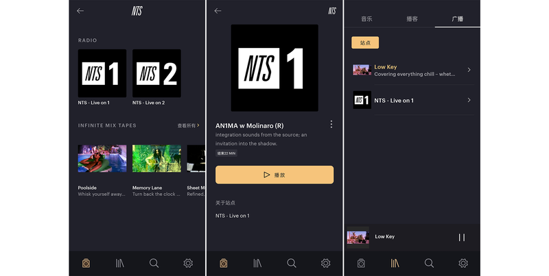This screenshot has width=549, height=276.
Task: Open settings gear in middle screen bar
Action: pos(325,263)
